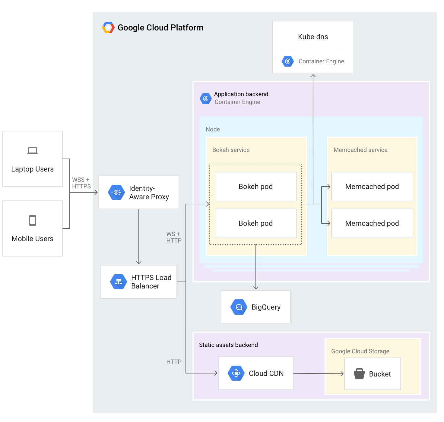Select the Google Cloud Storage section label
The height and width of the screenshot is (422, 444).
tap(360, 351)
